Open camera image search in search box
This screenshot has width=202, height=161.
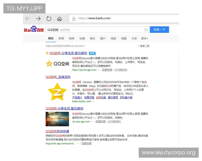(x=146, y=30)
